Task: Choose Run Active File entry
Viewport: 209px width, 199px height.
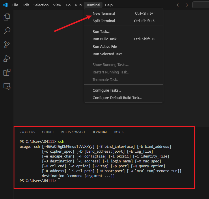Action: [104, 46]
